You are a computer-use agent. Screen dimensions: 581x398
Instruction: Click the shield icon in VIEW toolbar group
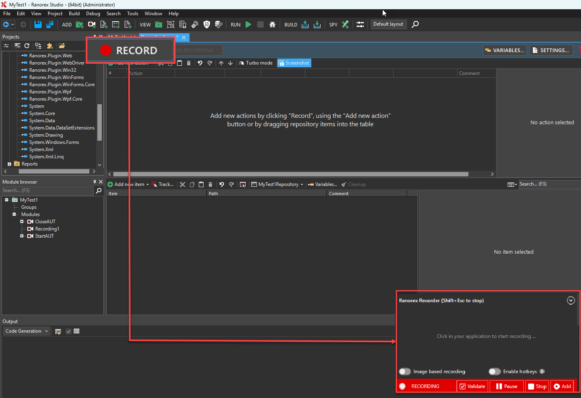click(207, 24)
